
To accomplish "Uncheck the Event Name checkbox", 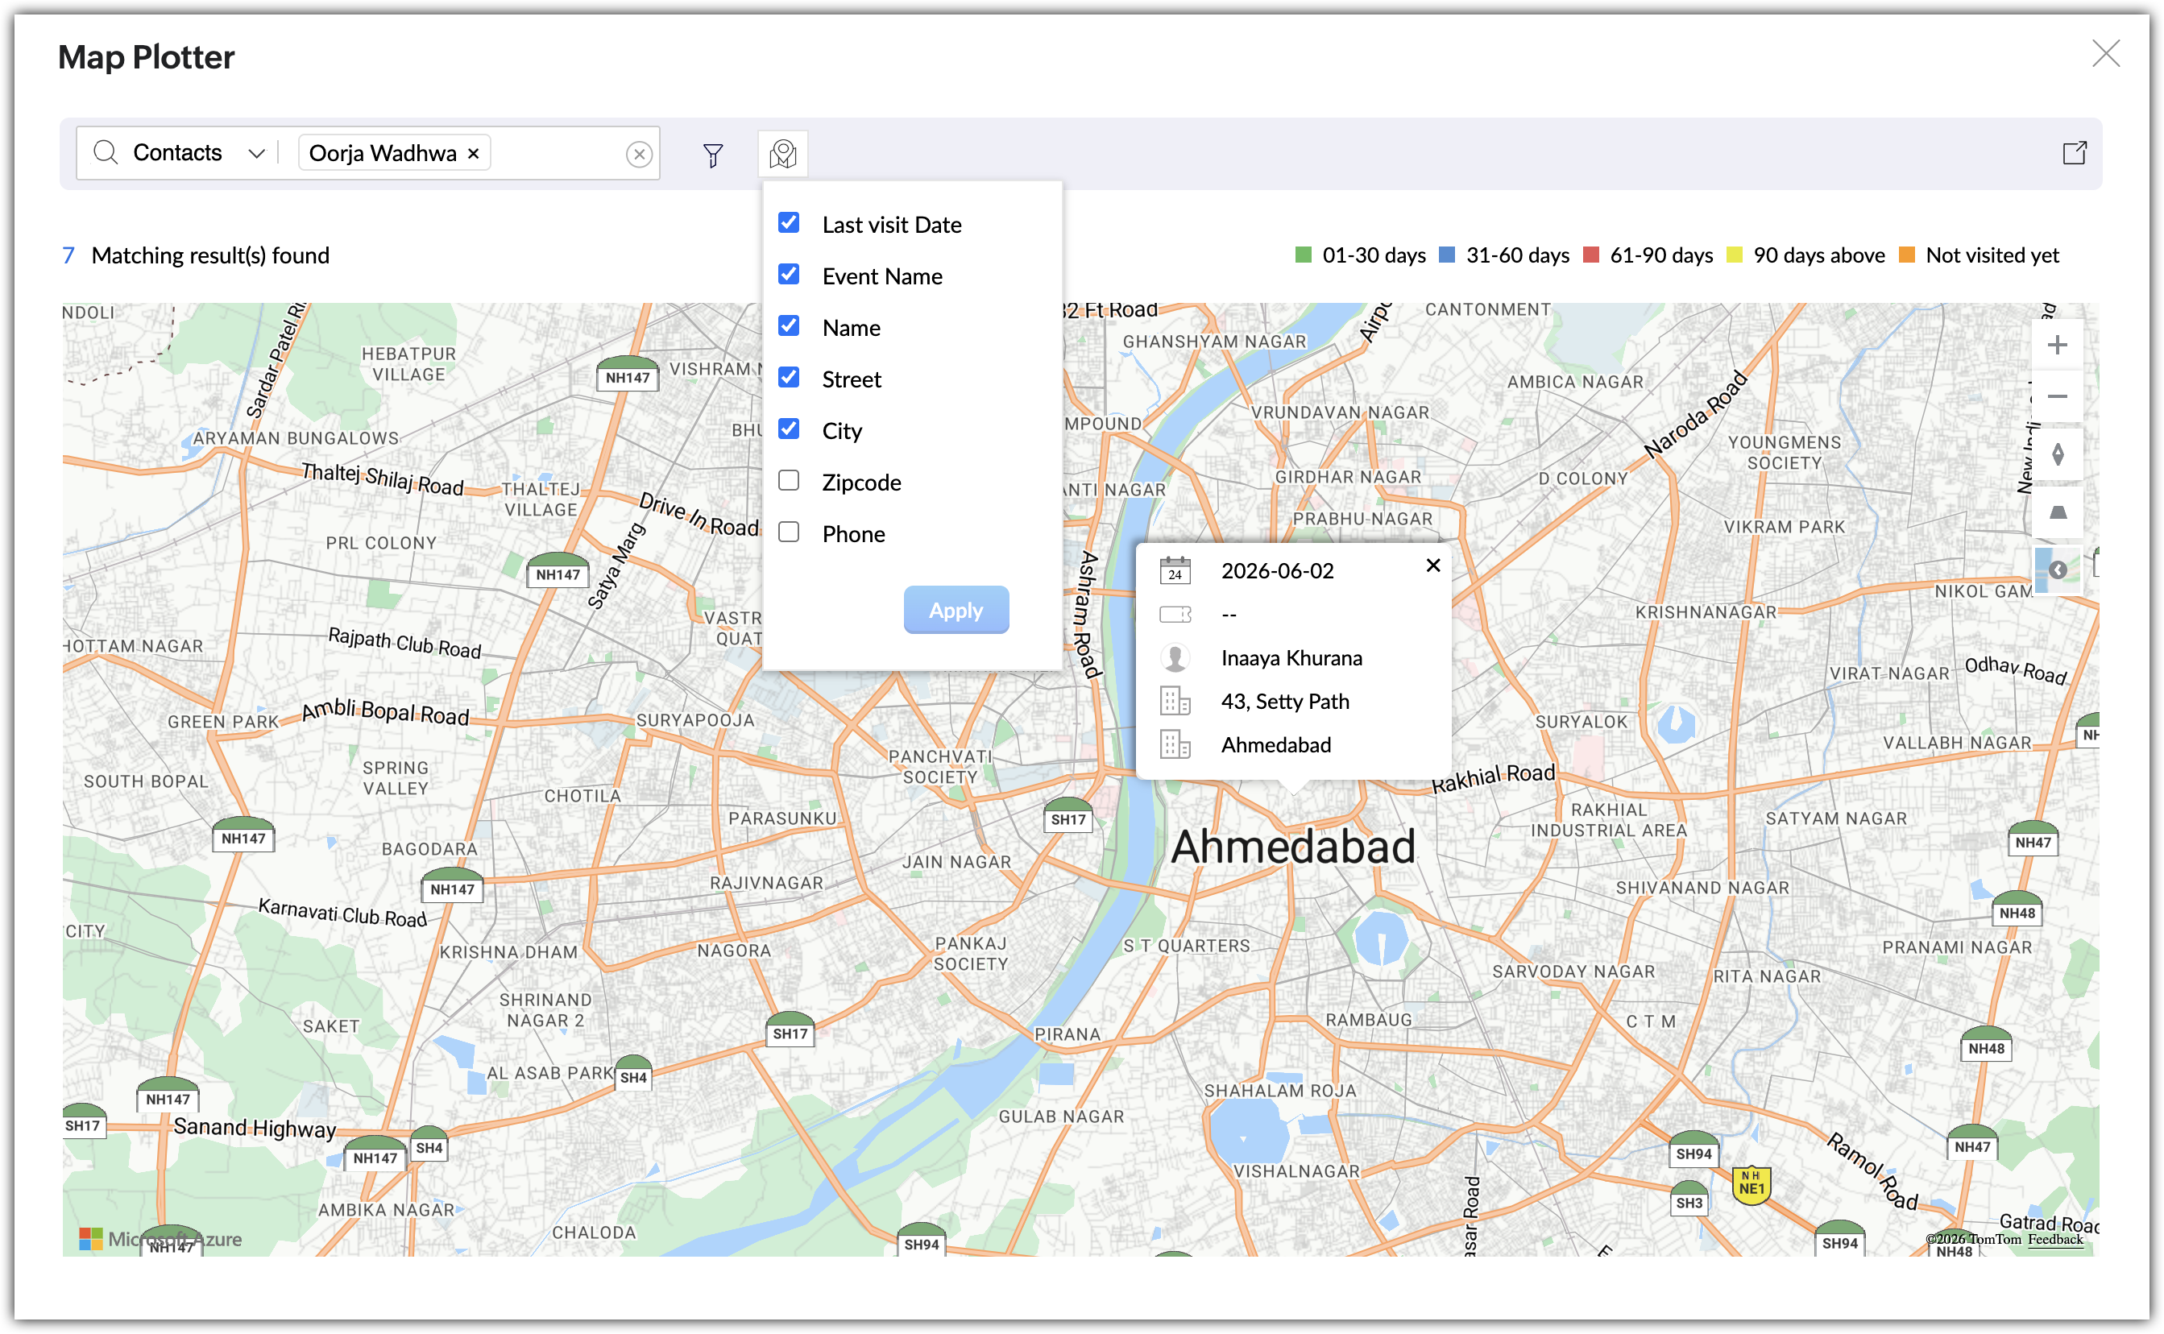I will coord(789,275).
